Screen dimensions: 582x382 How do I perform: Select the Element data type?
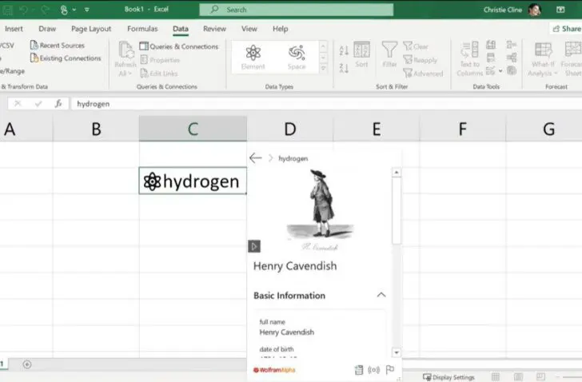click(253, 57)
